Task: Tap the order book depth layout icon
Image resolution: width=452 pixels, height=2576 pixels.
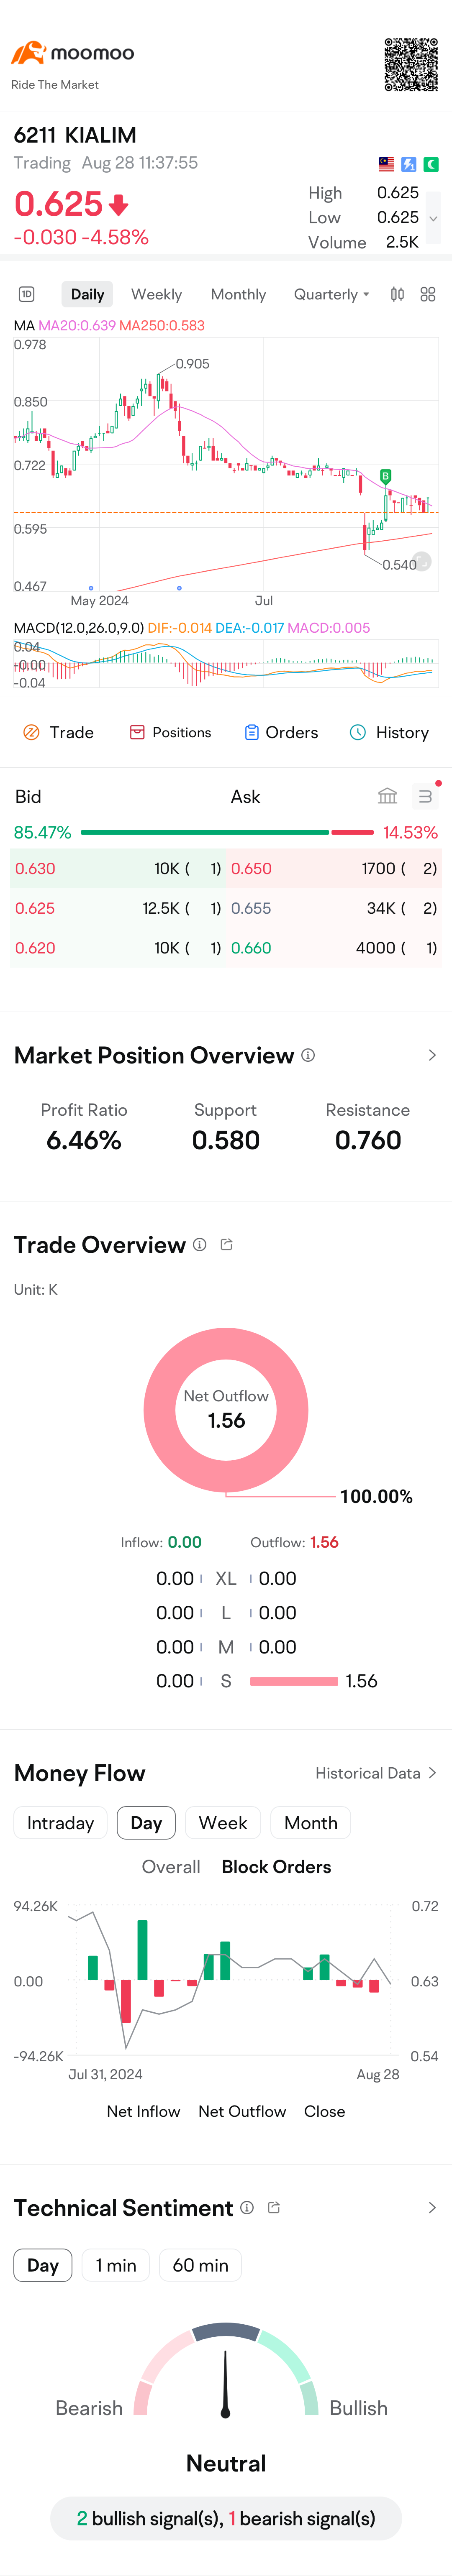Action: tap(425, 796)
